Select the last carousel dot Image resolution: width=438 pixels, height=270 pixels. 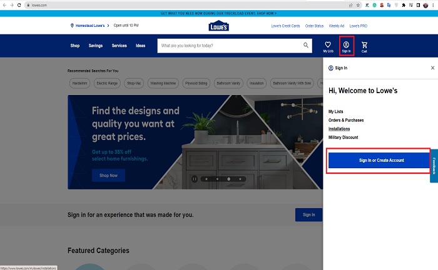pos(240,179)
